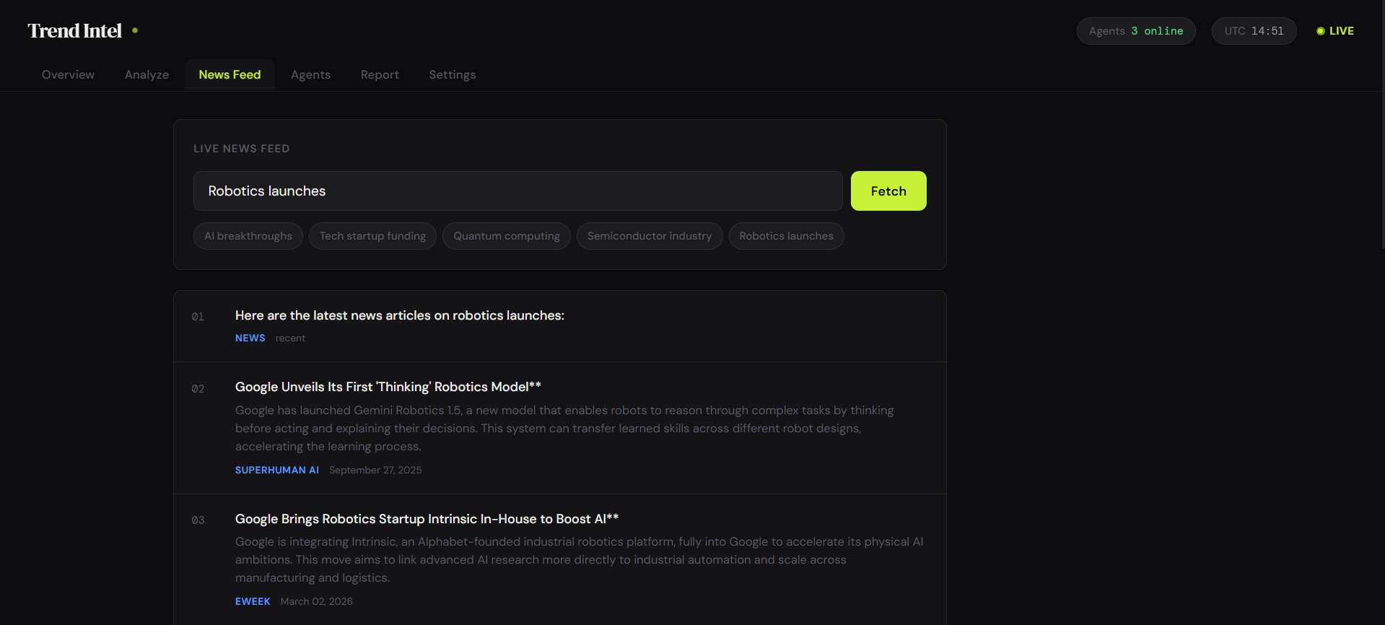
Task: Click the green LIVE status indicator
Action: click(1335, 31)
